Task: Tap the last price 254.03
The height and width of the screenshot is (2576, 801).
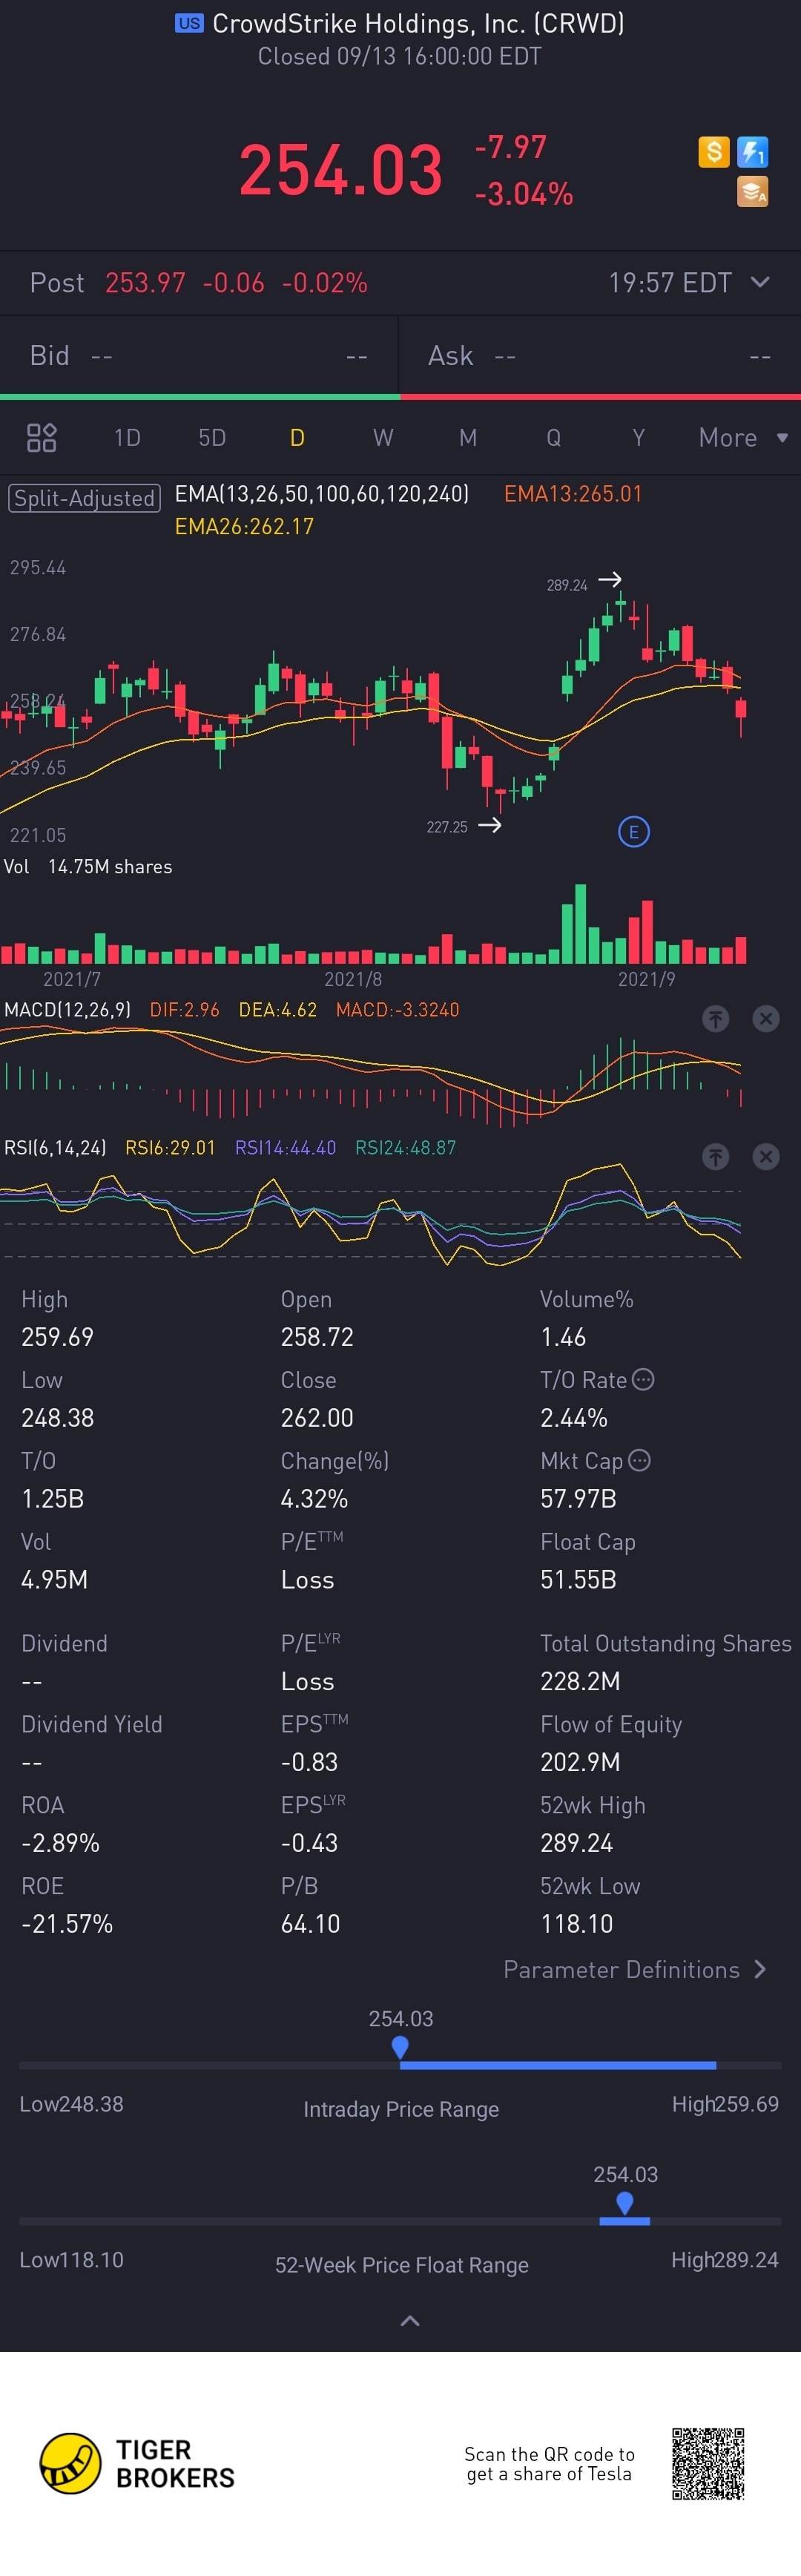Action: pyautogui.click(x=341, y=169)
